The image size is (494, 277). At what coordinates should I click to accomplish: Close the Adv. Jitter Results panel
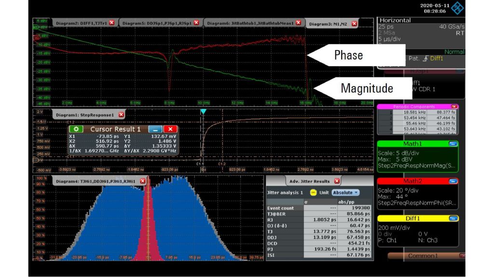pyautogui.click(x=337, y=181)
